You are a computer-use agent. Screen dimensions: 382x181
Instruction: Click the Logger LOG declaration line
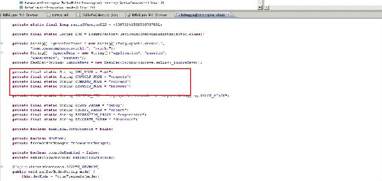(109, 34)
